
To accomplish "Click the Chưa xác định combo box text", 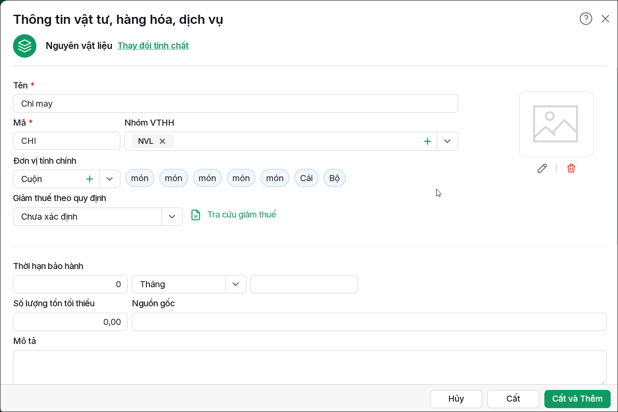I will pyautogui.click(x=49, y=217).
